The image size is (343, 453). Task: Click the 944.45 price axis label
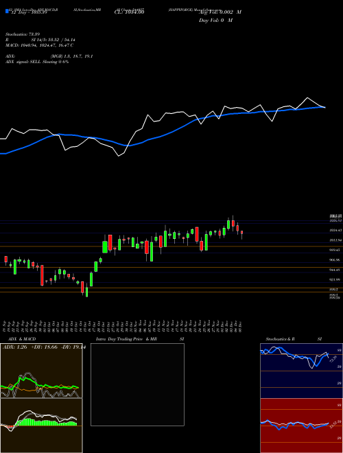[x=336, y=270]
